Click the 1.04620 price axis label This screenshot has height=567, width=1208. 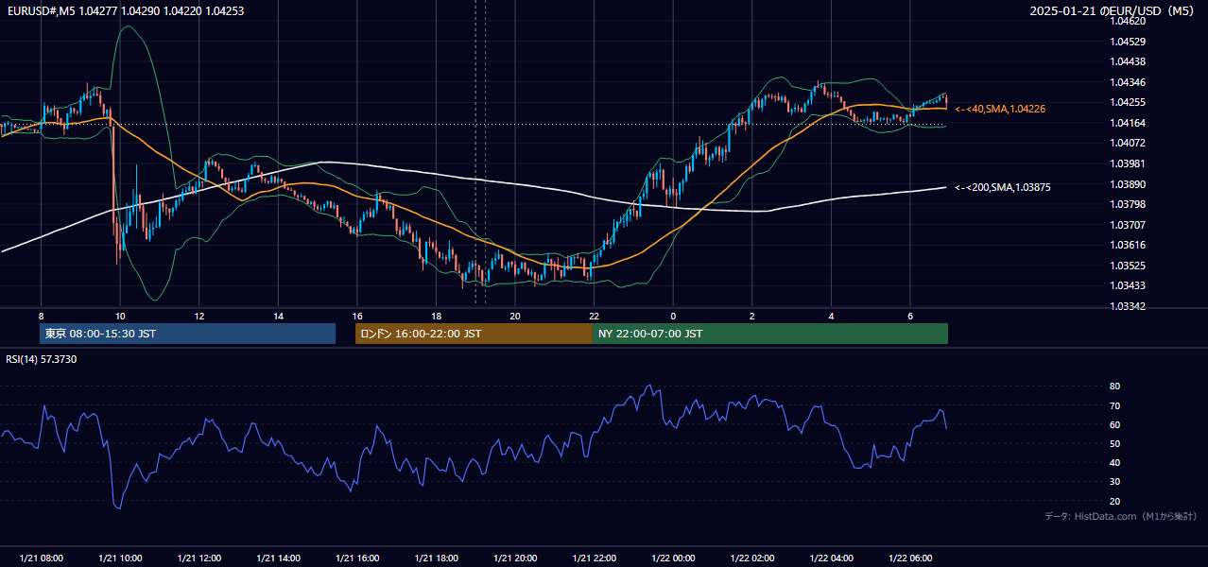[1129, 21]
